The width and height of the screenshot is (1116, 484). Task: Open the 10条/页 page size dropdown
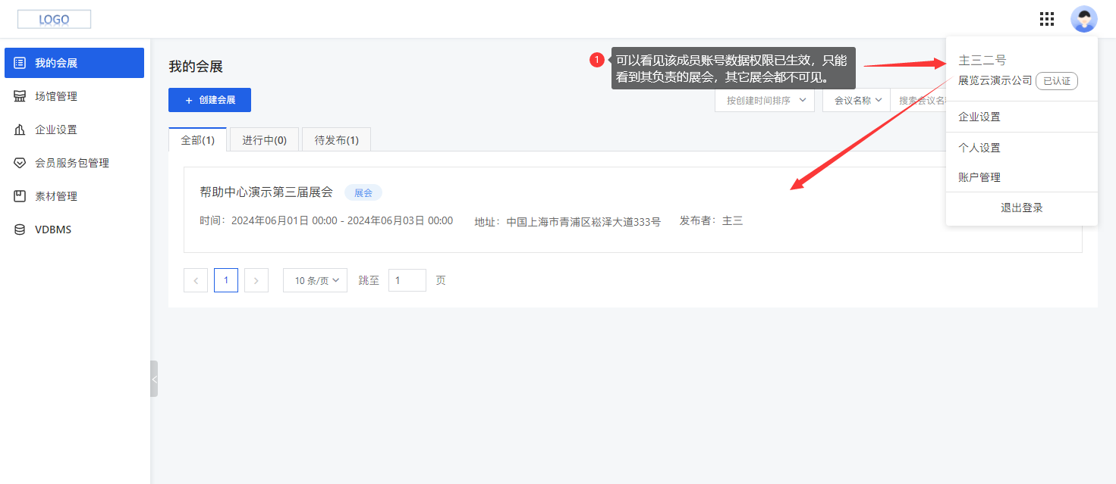pyautogui.click(x=315, y=279)
